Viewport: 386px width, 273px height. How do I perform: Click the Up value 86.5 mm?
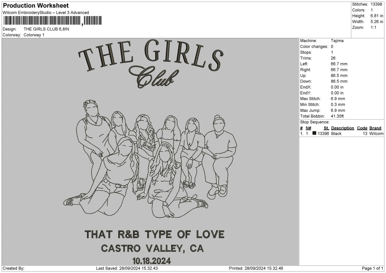pyautogui.click(x=339, y=76)
